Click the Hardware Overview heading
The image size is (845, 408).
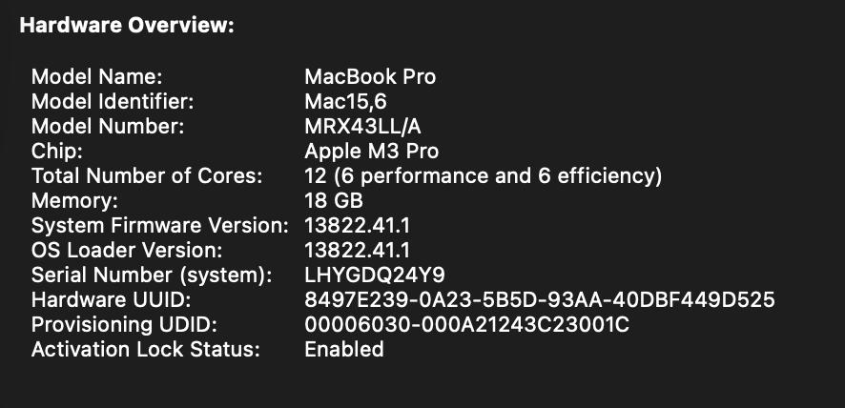(127, 26)
